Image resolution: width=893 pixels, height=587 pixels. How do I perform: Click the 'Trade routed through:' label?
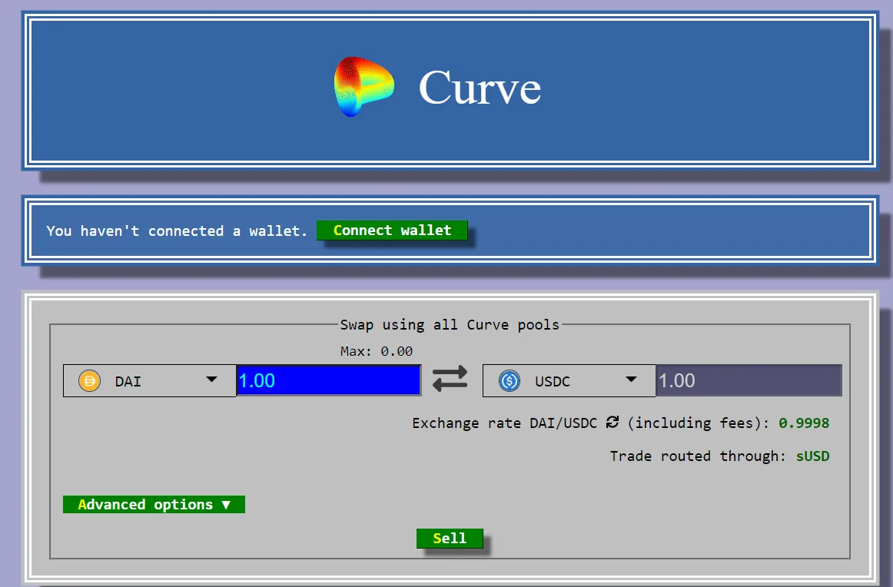698,456
